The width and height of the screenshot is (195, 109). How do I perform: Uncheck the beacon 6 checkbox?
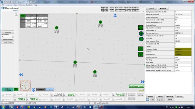click(x=64, y=95)
